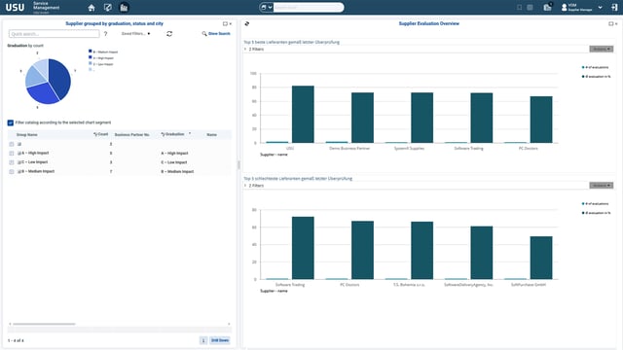Image resolution: width=623 pixels, height=350 pixels.
Task: Log out using the exit icon
Action: coord(614,8)
